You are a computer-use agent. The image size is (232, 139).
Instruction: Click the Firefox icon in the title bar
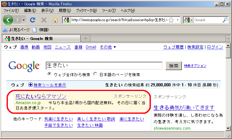(4, 4)
